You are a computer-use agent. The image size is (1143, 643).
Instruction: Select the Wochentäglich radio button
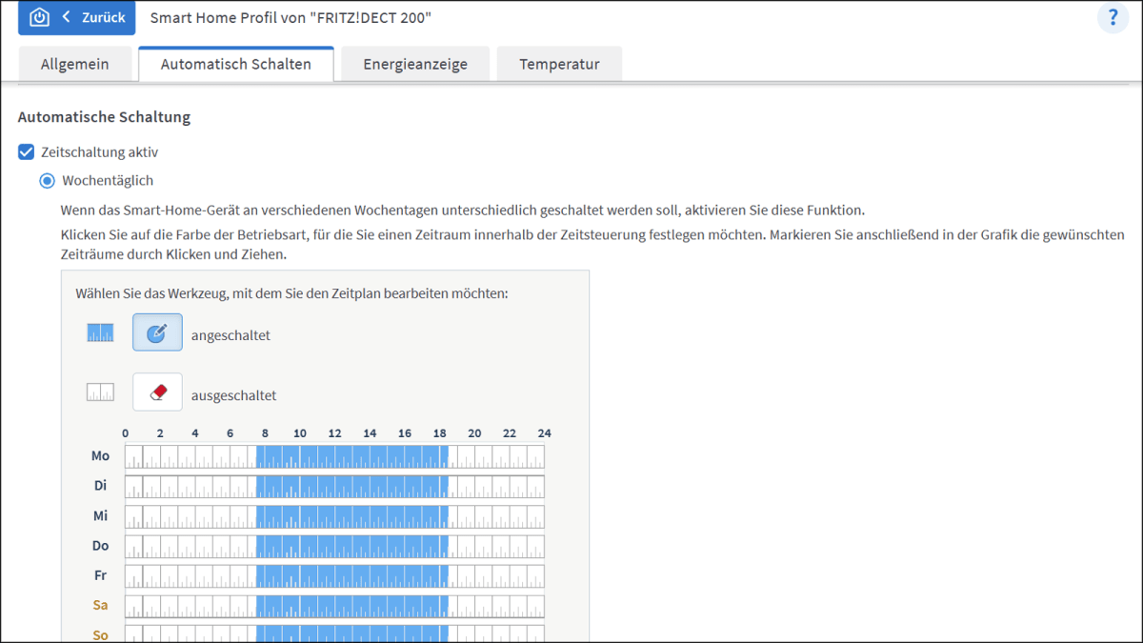(47, 180)
